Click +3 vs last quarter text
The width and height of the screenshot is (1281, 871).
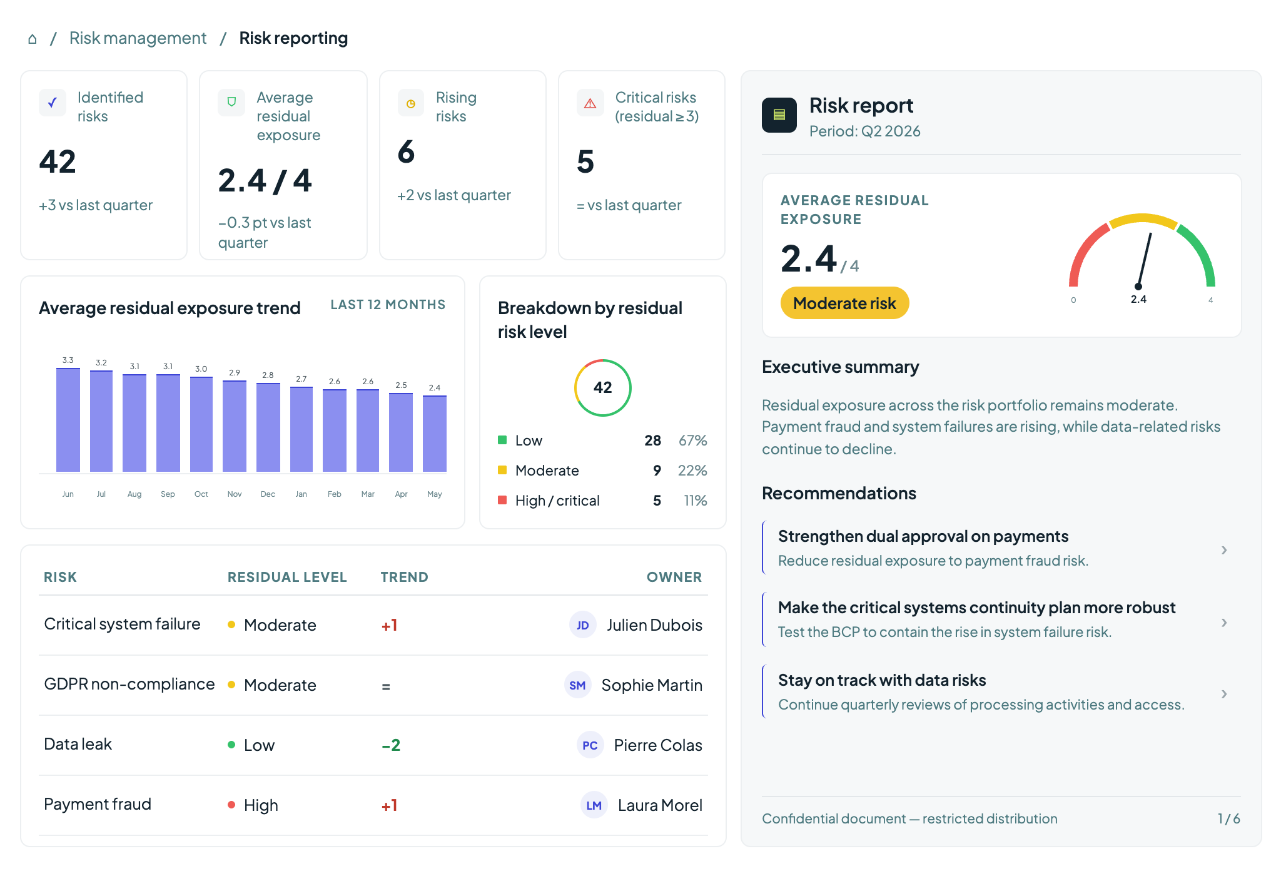(x=96, y=205)
